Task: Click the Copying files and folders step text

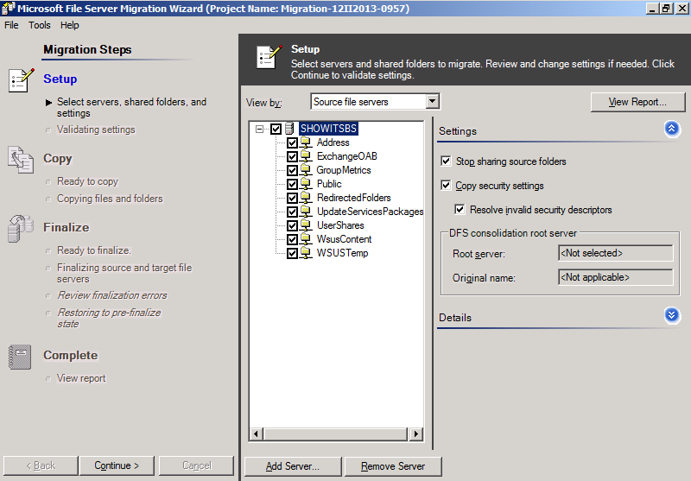Action: [110, 199]
